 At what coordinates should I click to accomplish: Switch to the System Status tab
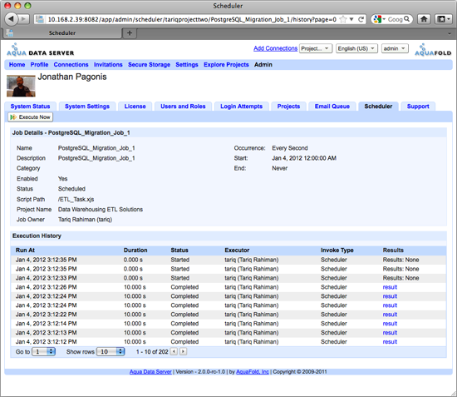[x=30, y=107]
